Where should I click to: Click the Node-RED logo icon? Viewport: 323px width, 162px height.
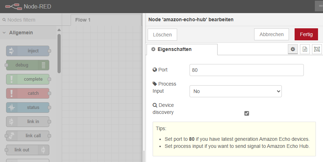(13, 7)
